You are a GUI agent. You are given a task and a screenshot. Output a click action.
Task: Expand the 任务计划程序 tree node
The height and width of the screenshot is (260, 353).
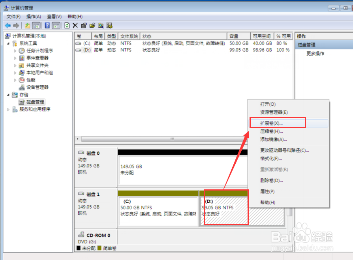(15, 51)
